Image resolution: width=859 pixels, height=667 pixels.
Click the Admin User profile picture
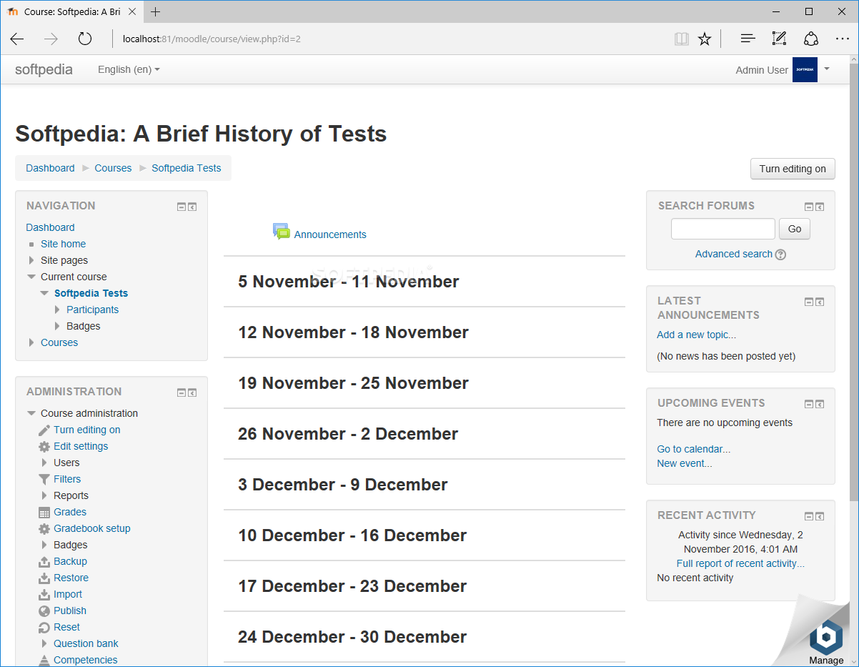click(805, 69)
